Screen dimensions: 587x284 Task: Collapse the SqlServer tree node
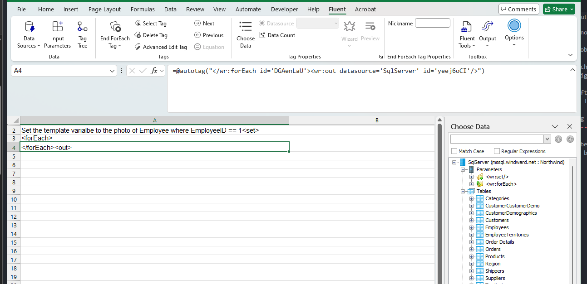455,162
